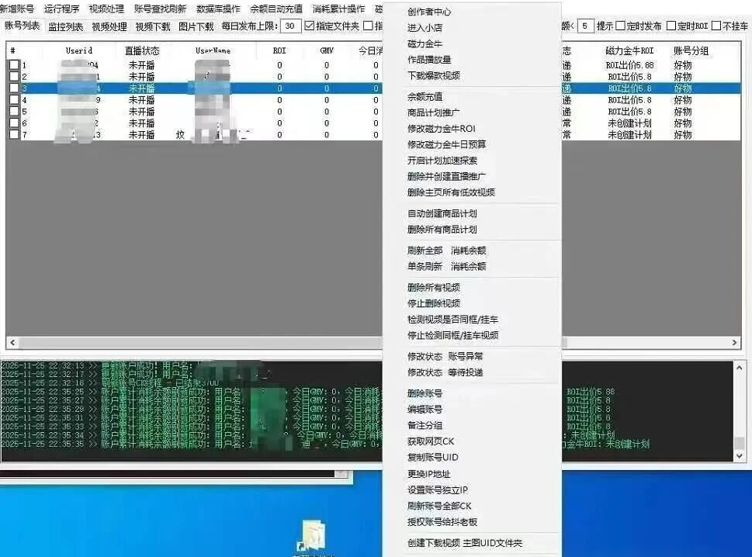Click the log panel scroll-up arrow

pos(739,368)
